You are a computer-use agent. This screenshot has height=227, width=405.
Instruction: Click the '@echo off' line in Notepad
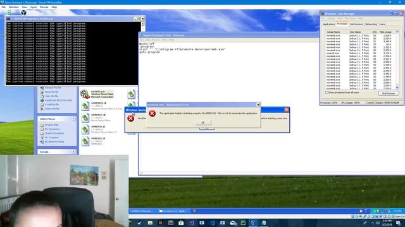point(147,44)
